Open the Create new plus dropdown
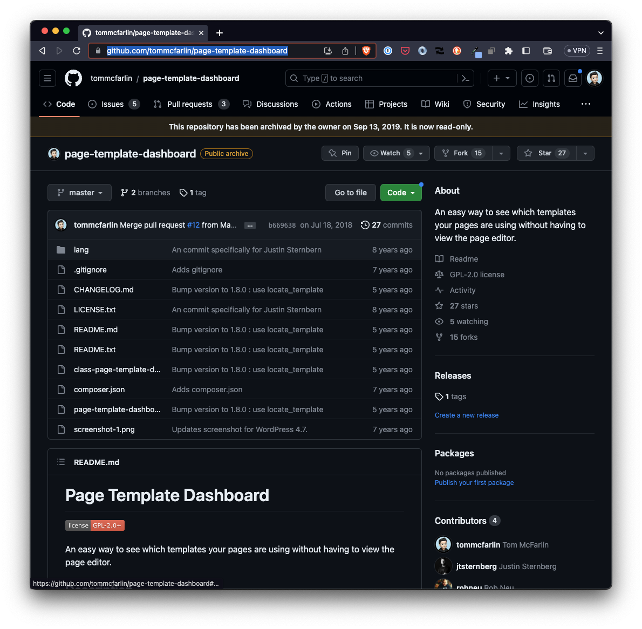Viewport: 642px width, 629px height. point(502,78)
